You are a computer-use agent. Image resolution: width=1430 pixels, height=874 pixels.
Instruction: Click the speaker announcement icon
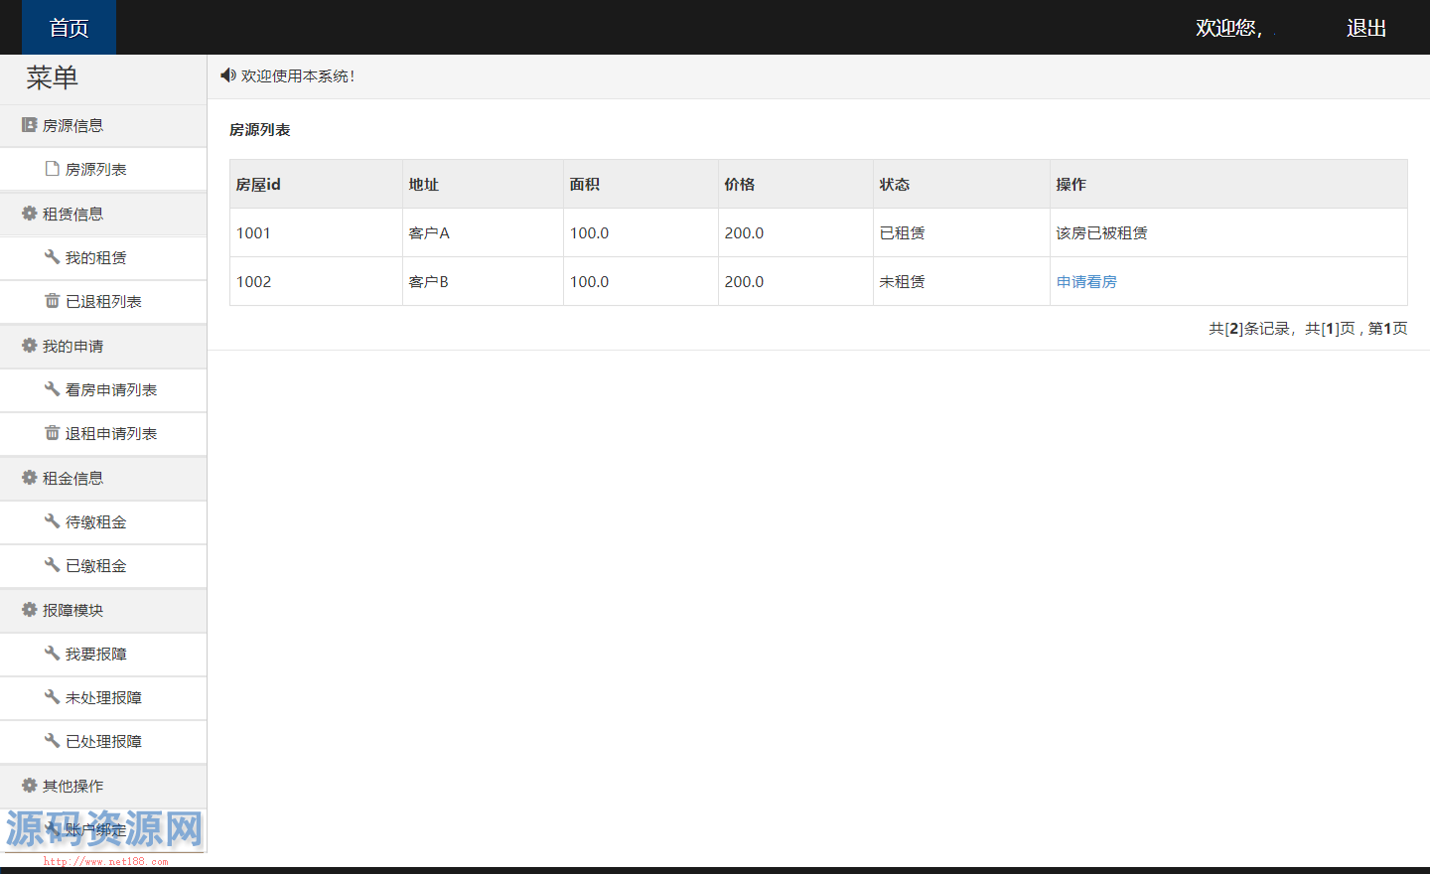point(227,75)
